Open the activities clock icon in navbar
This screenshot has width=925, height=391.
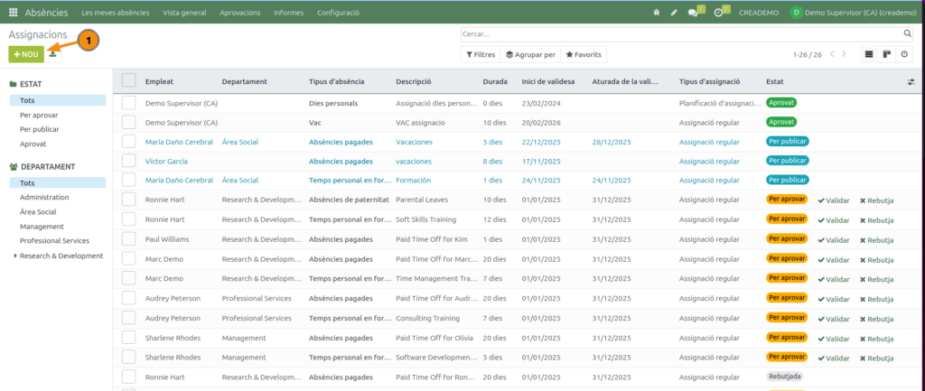tap(718, 13)
